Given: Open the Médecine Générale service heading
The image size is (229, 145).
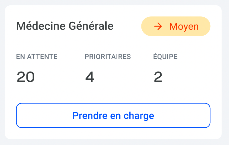Looking at the screenshot, I should [x=65, y=26].
